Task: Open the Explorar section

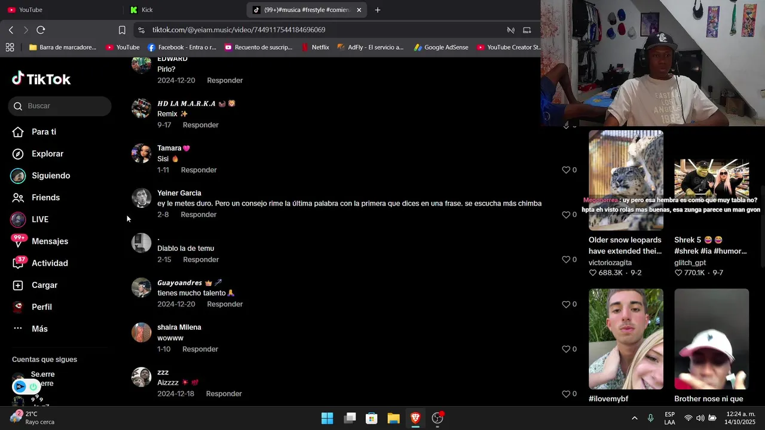Action: tap(38, 154)
